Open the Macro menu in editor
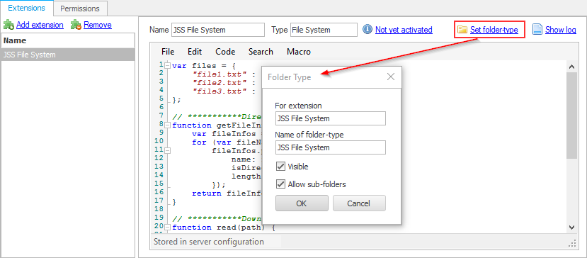This screenshot has height=258, width=587. pos(299,52)
